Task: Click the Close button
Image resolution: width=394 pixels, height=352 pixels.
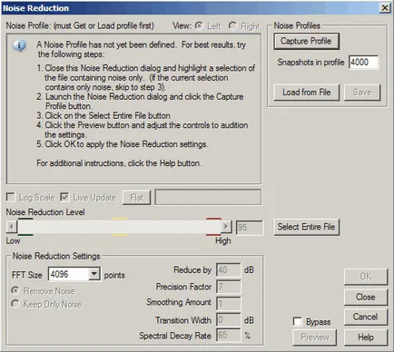Action: coord(366,297)
